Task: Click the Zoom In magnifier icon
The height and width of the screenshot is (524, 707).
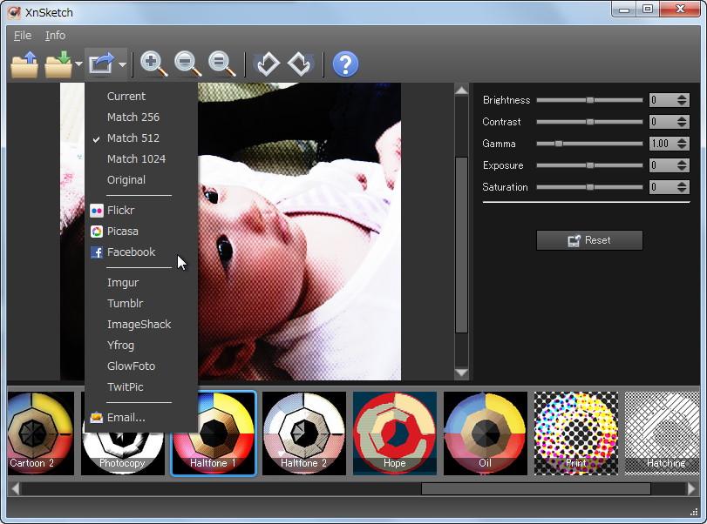Action: tap(152, 64)
